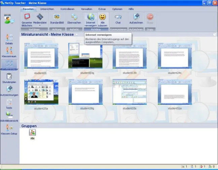Select Miniaturansichten view in sidebar
218x170 pixels.
pos(9,65)
